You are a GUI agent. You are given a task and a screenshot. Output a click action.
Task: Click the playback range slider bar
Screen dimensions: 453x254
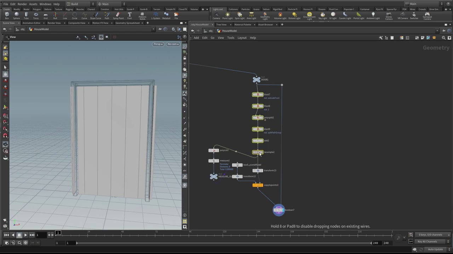point(224,243)
